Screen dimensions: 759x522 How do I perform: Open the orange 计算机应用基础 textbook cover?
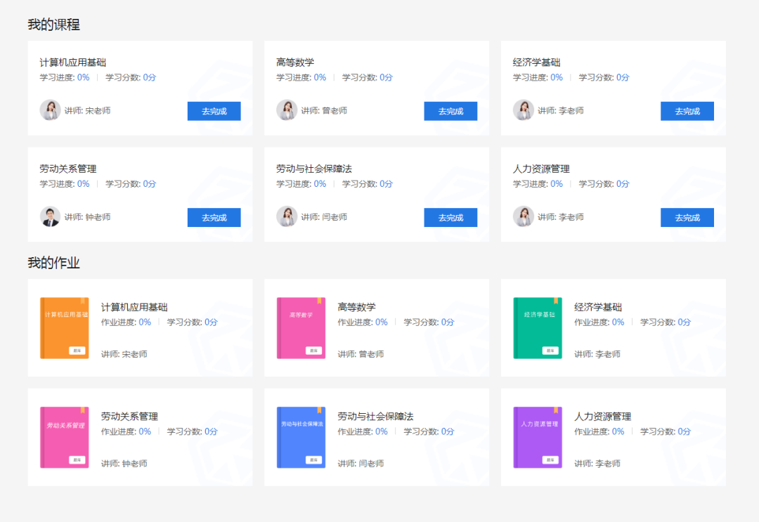tap(64, 327)
